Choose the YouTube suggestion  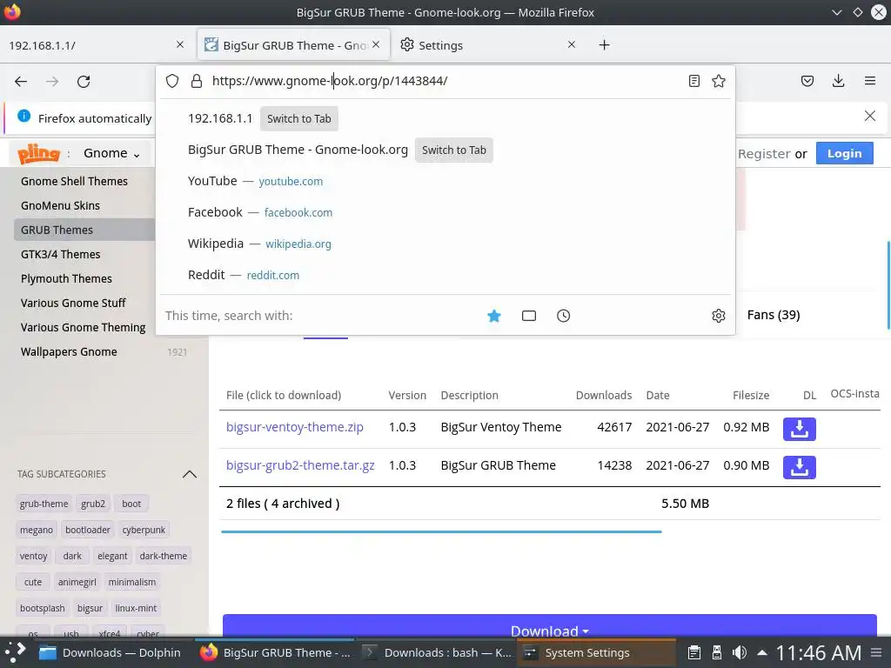coord(445,181)
